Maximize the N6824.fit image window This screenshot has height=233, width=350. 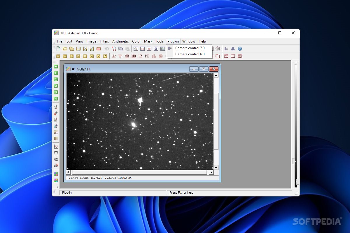pyautogui.click(x=204, y=69)
